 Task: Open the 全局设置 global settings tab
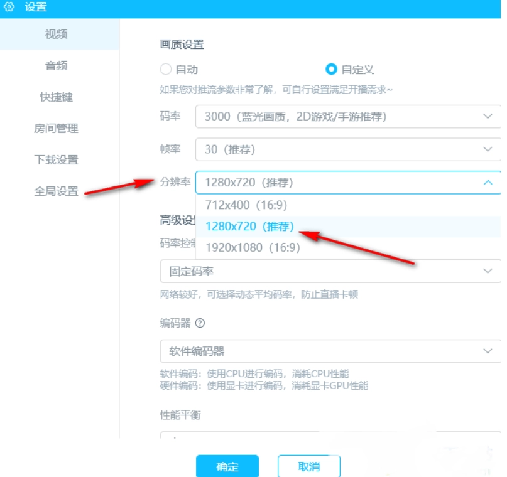click(57, 191)
